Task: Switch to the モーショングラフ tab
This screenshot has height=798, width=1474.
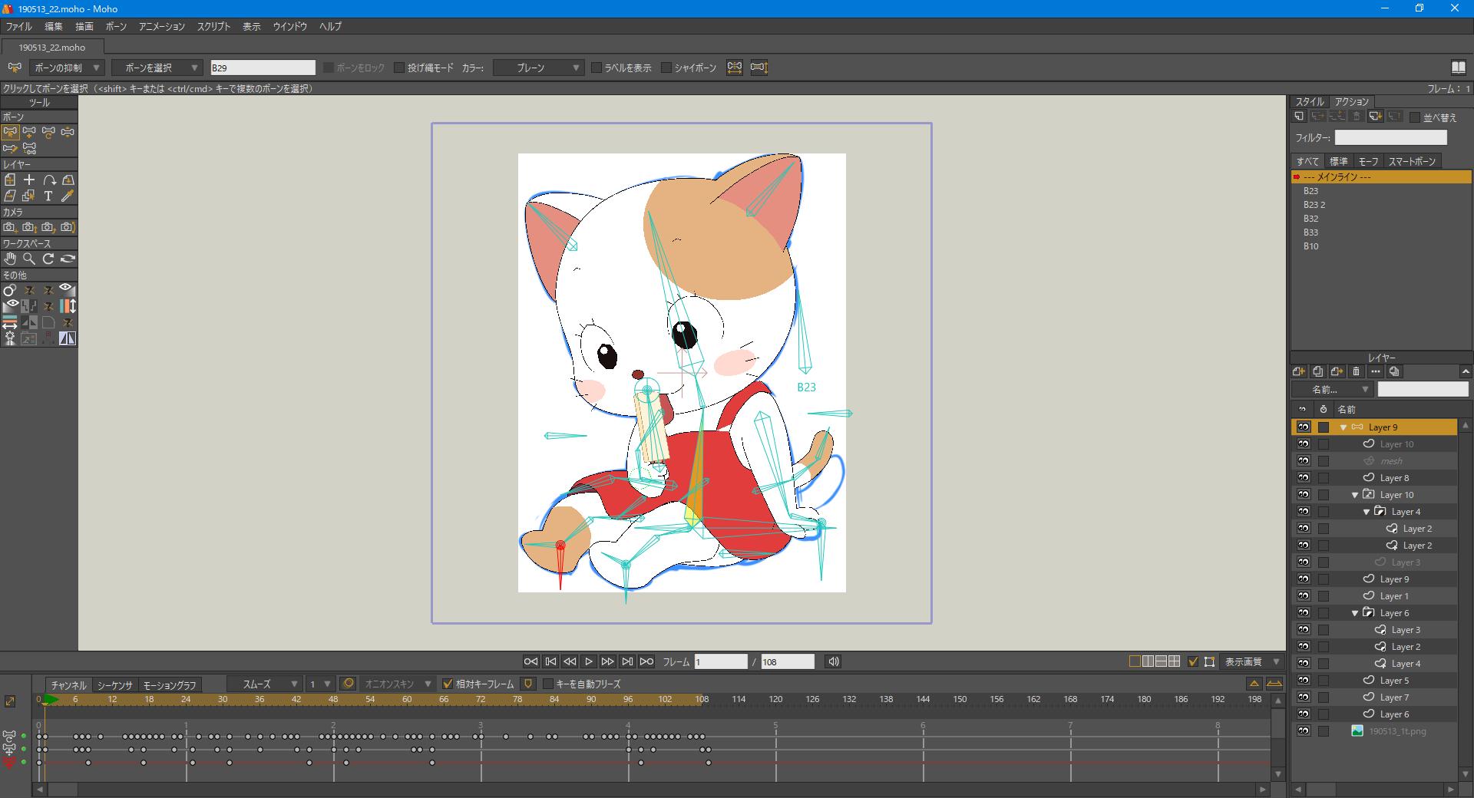Action: pos(170,685)
